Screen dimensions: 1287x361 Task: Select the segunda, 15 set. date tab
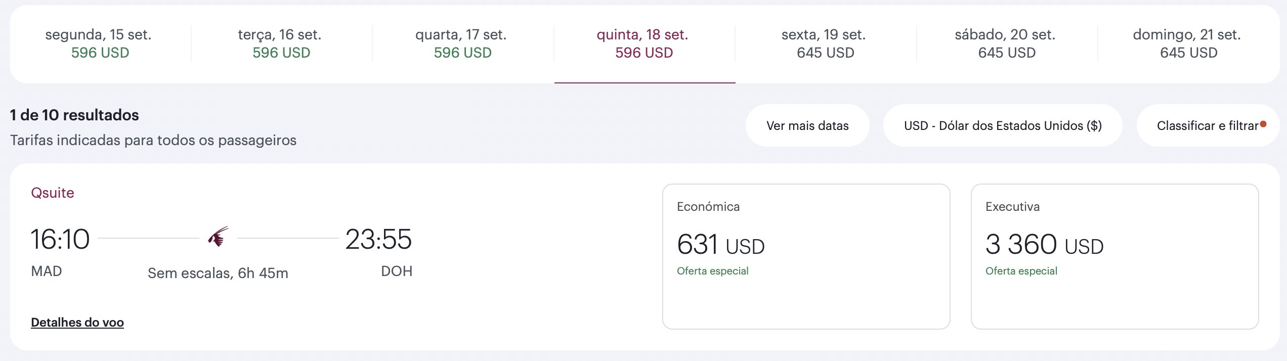point(100,43)
